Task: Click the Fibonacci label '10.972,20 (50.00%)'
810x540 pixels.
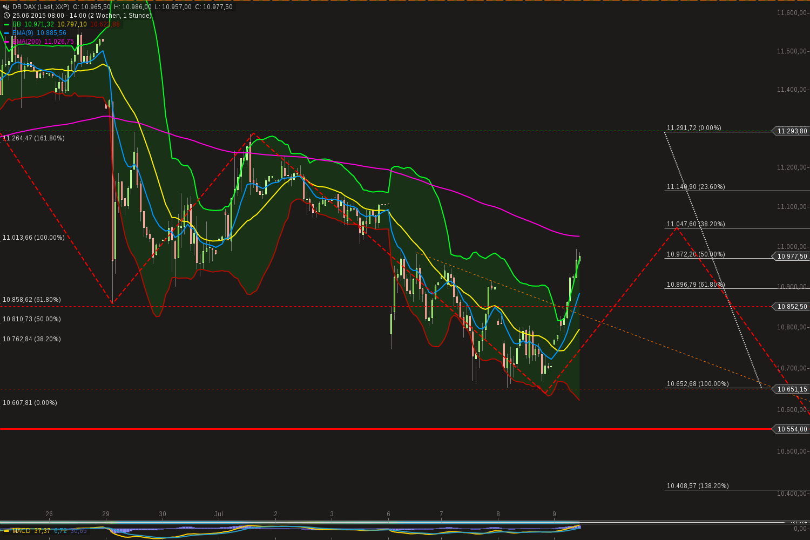Action: 696,254
